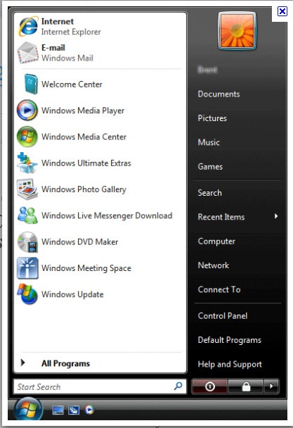Open Windows Photo Gallery icon
This screenshot has width=293, height=428.
pos(27,189)
